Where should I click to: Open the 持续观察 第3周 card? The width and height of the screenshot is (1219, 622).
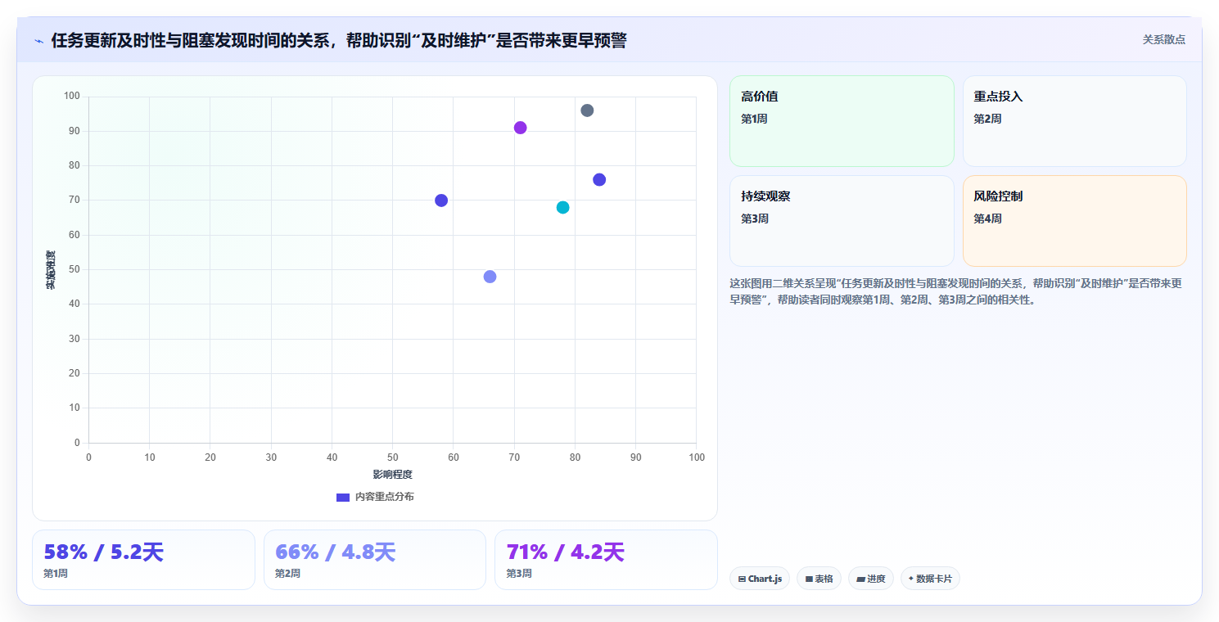pos(842,221)
